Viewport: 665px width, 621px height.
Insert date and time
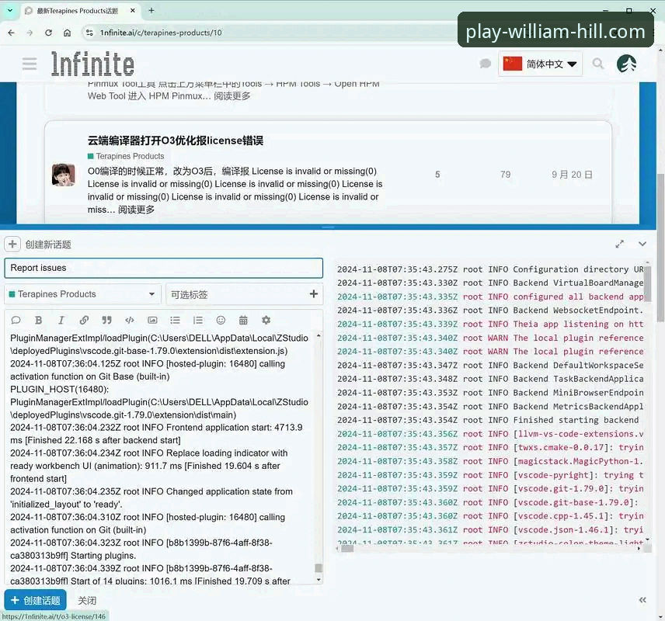(243, 320)
